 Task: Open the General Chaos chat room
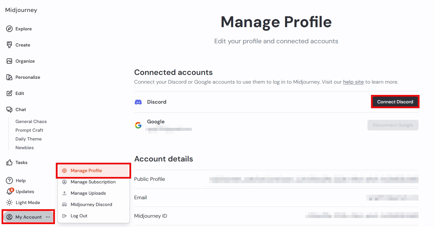coord(31,121)
